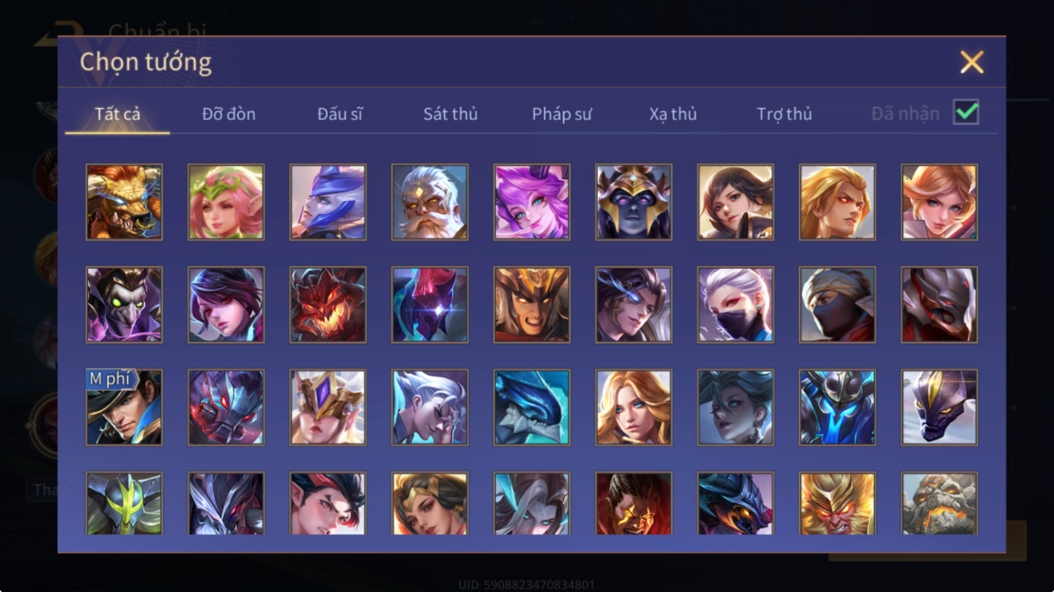This screenshot has width=1054, height=592.
Task: Toggle the 'Đã nhận' checkbox
Action: [966, 113]
